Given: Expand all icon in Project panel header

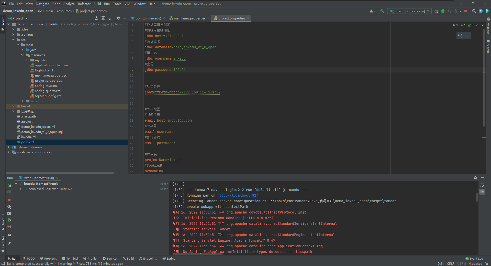Looking at the screenshot, I should coord(103,18).
